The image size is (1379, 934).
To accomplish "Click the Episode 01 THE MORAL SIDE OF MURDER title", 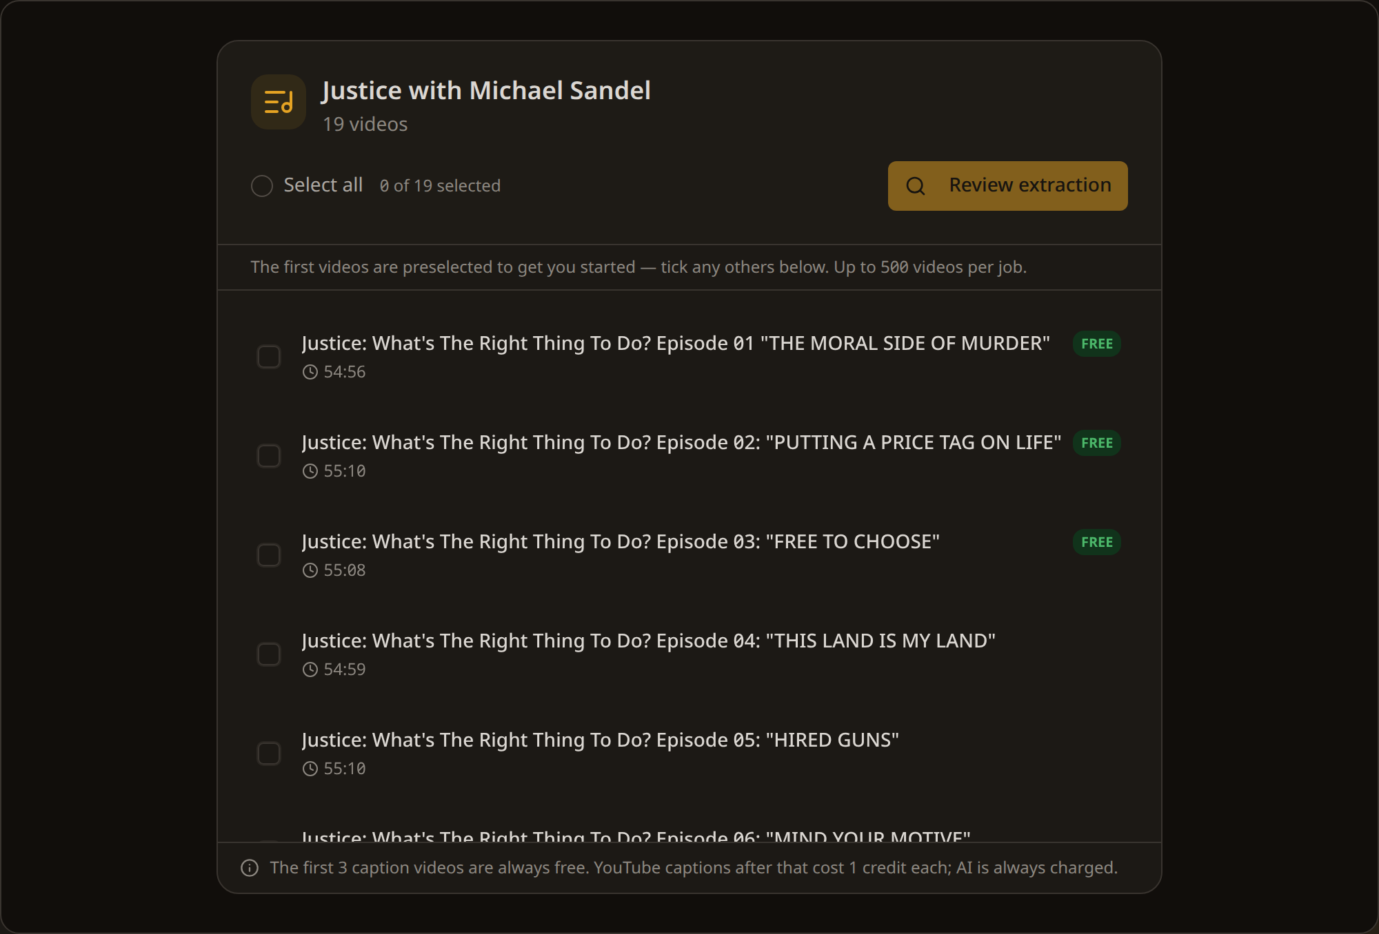I will (x=676, y=344).
